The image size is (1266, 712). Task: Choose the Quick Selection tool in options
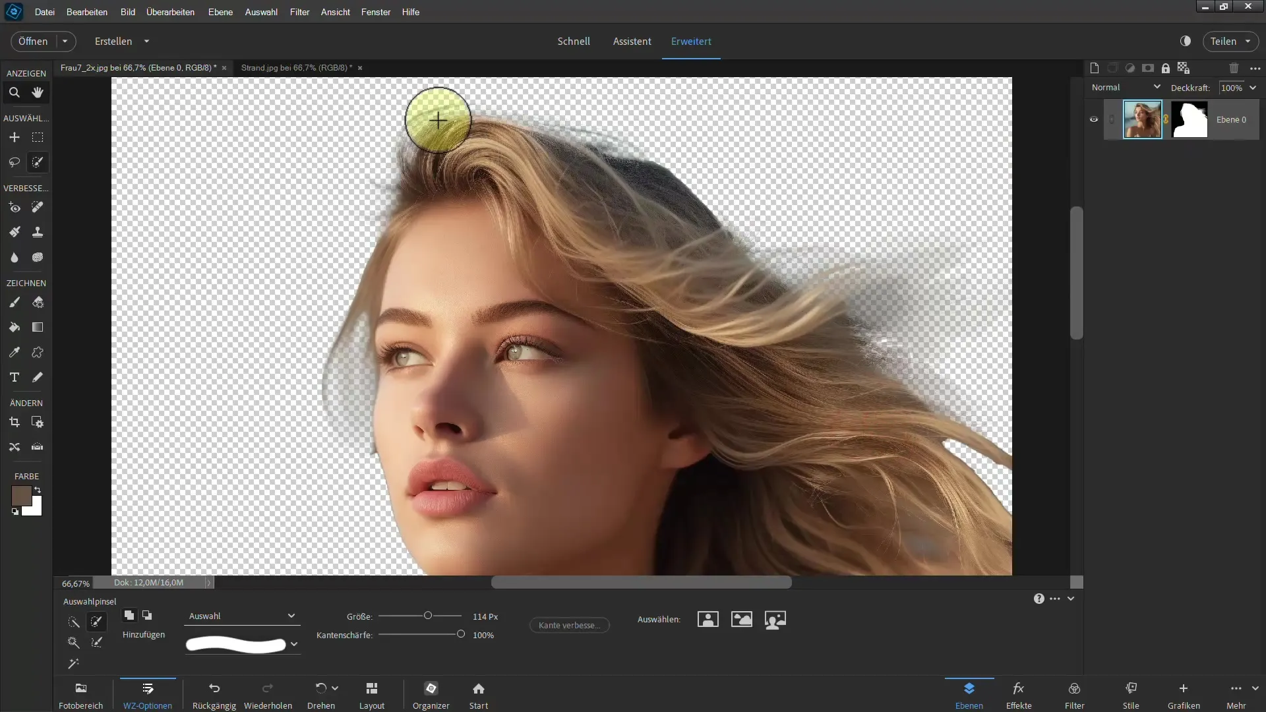pos(73,622)
